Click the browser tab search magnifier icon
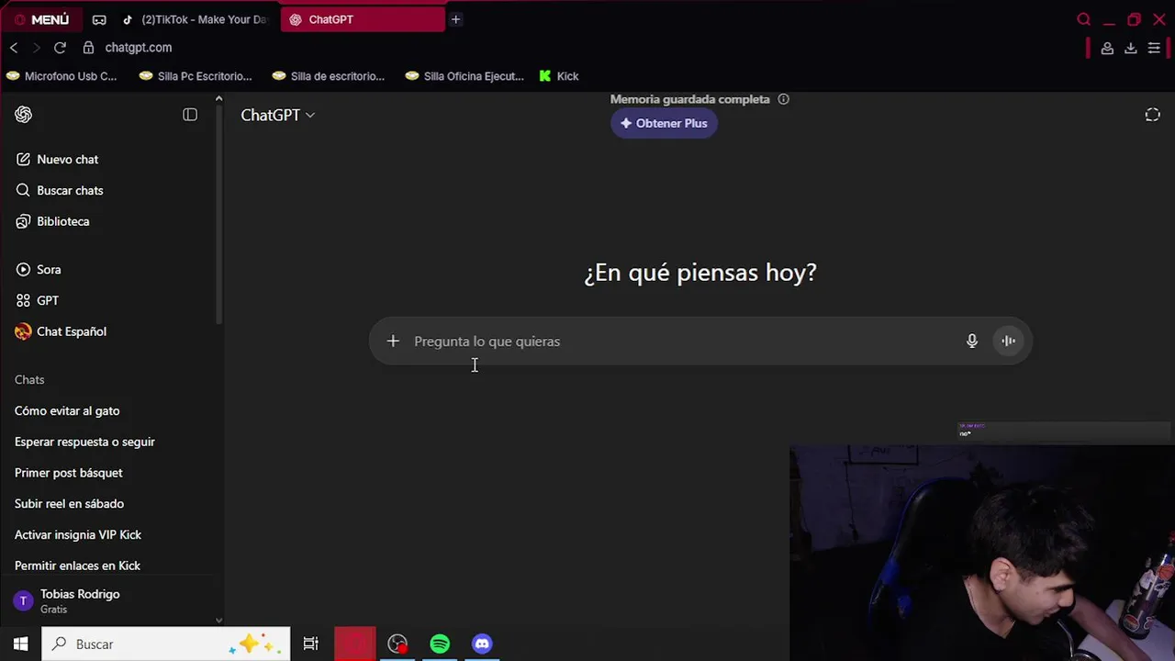 [x=1084, y=19]
